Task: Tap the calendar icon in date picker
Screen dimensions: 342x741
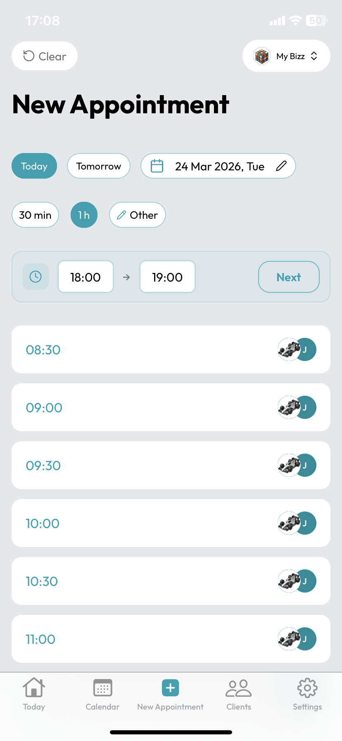Action: point(157,166)
